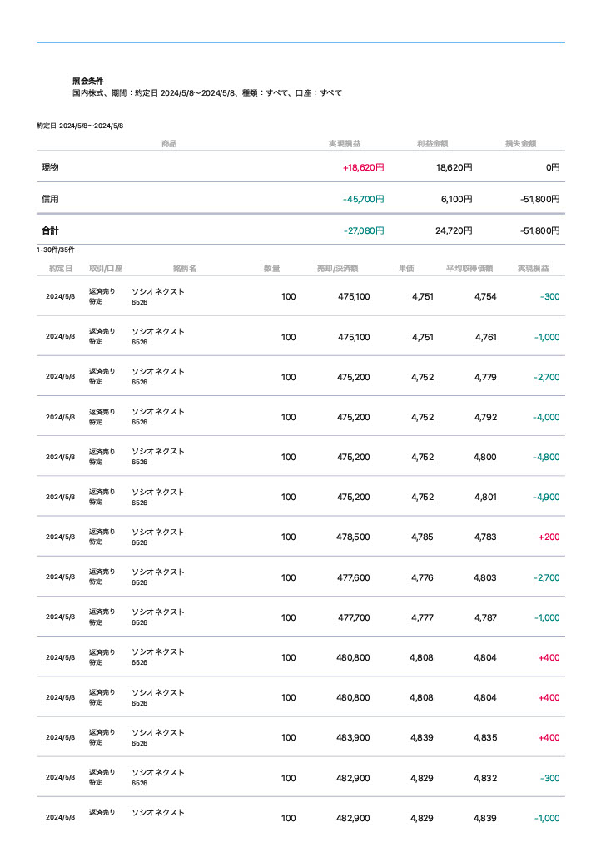Select the 478,500 settlement amount
The height and width of the screenshot is (852, 601).
click(353, 537)
